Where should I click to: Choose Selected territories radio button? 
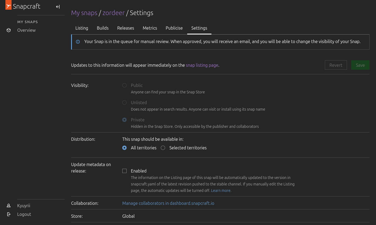tap(163, 148)
